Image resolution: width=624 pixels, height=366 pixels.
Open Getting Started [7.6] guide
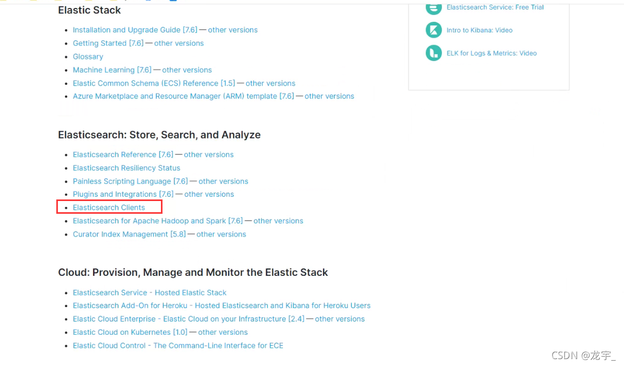pyautogui.click(x=108, y=43)
